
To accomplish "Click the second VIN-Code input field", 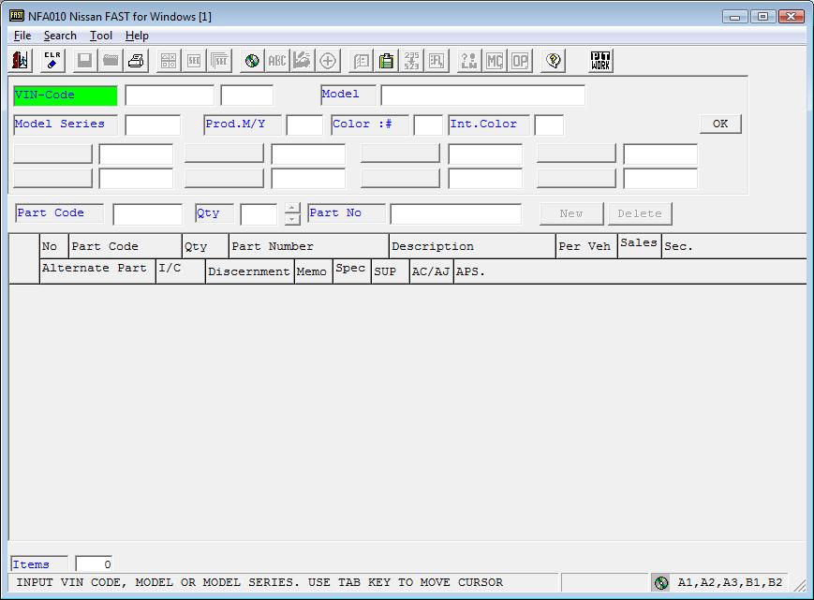I will click(246, 95).
